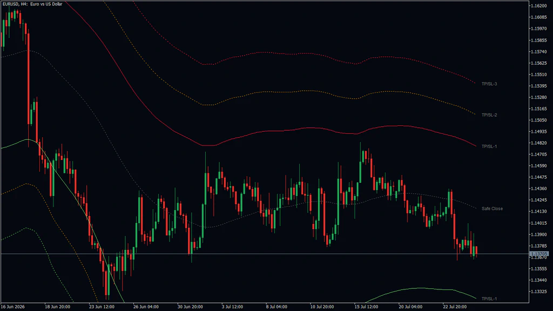This screenshot has width=553, height=311.
Task: Click the 1.15050 price axis value
Action: (539, 120)
